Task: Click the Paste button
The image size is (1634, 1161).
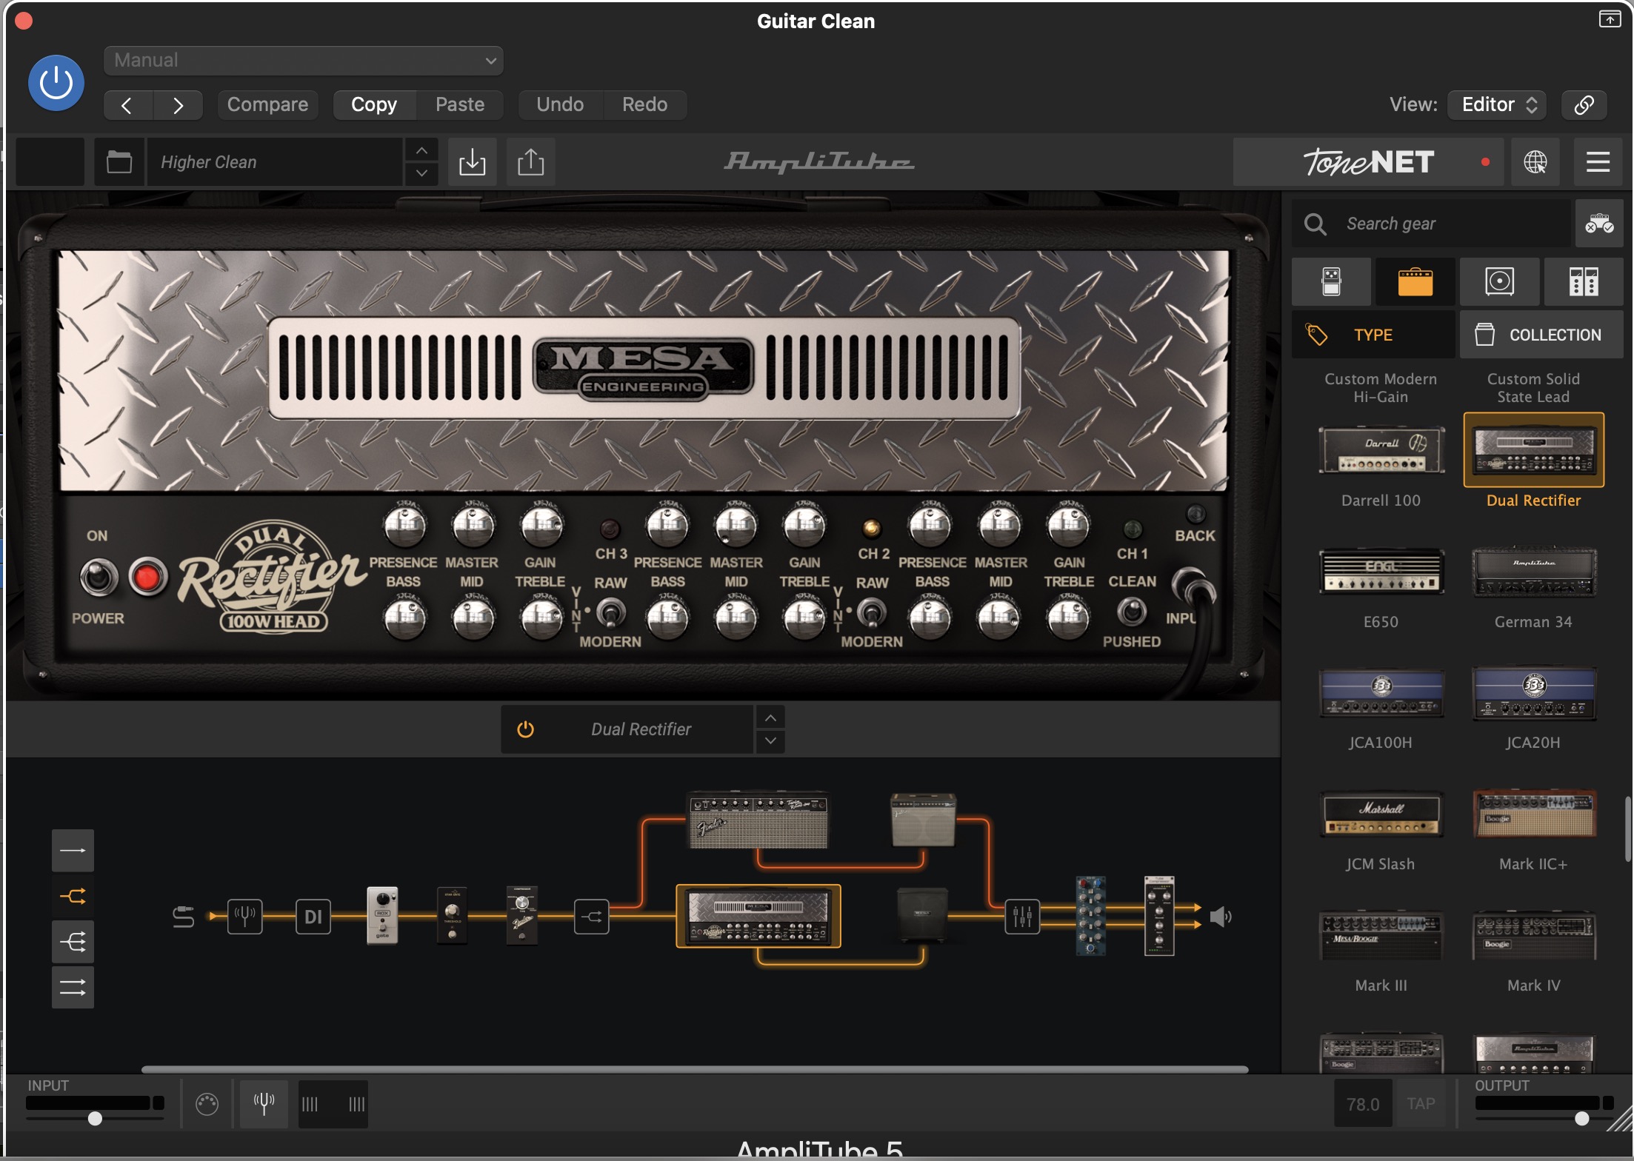Action: point(460,105)
